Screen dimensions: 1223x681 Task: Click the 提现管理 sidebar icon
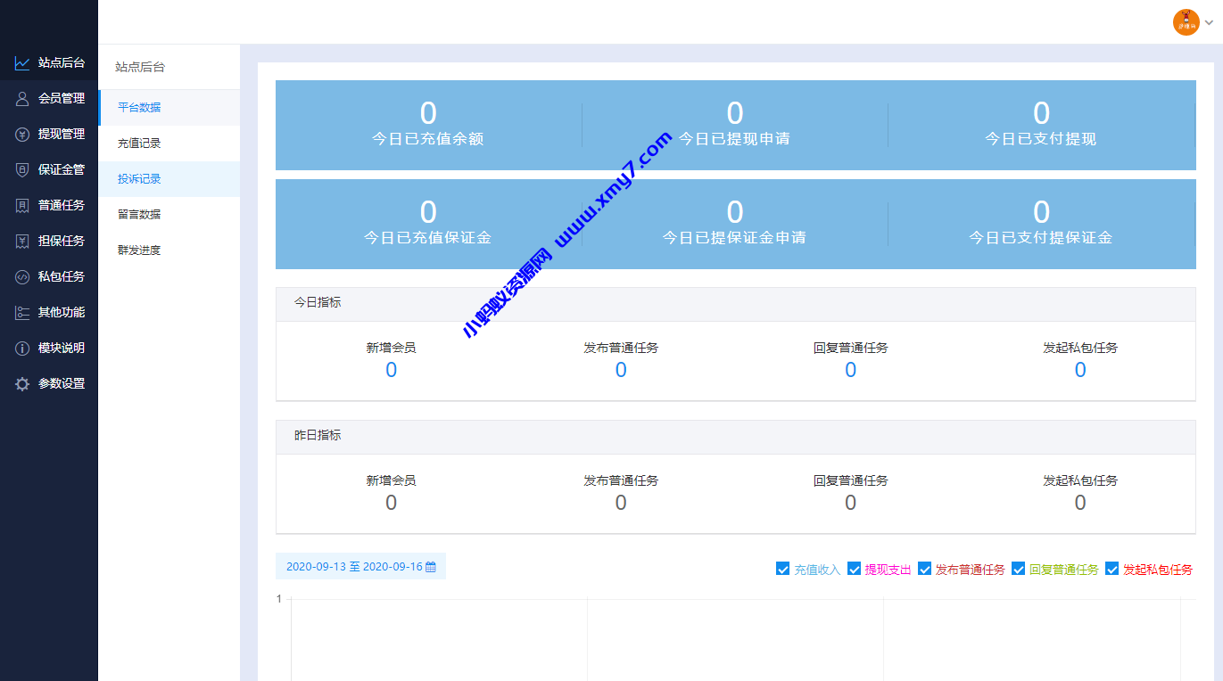[22, 135]
